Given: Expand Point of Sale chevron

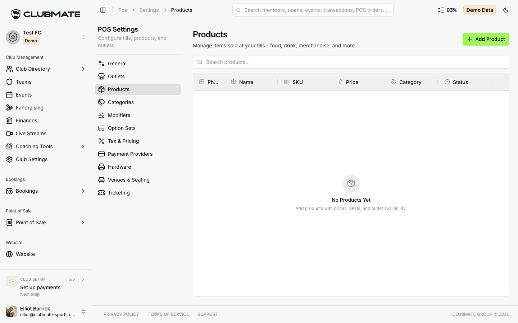Looking at the screenshot, I should point(83,223).
